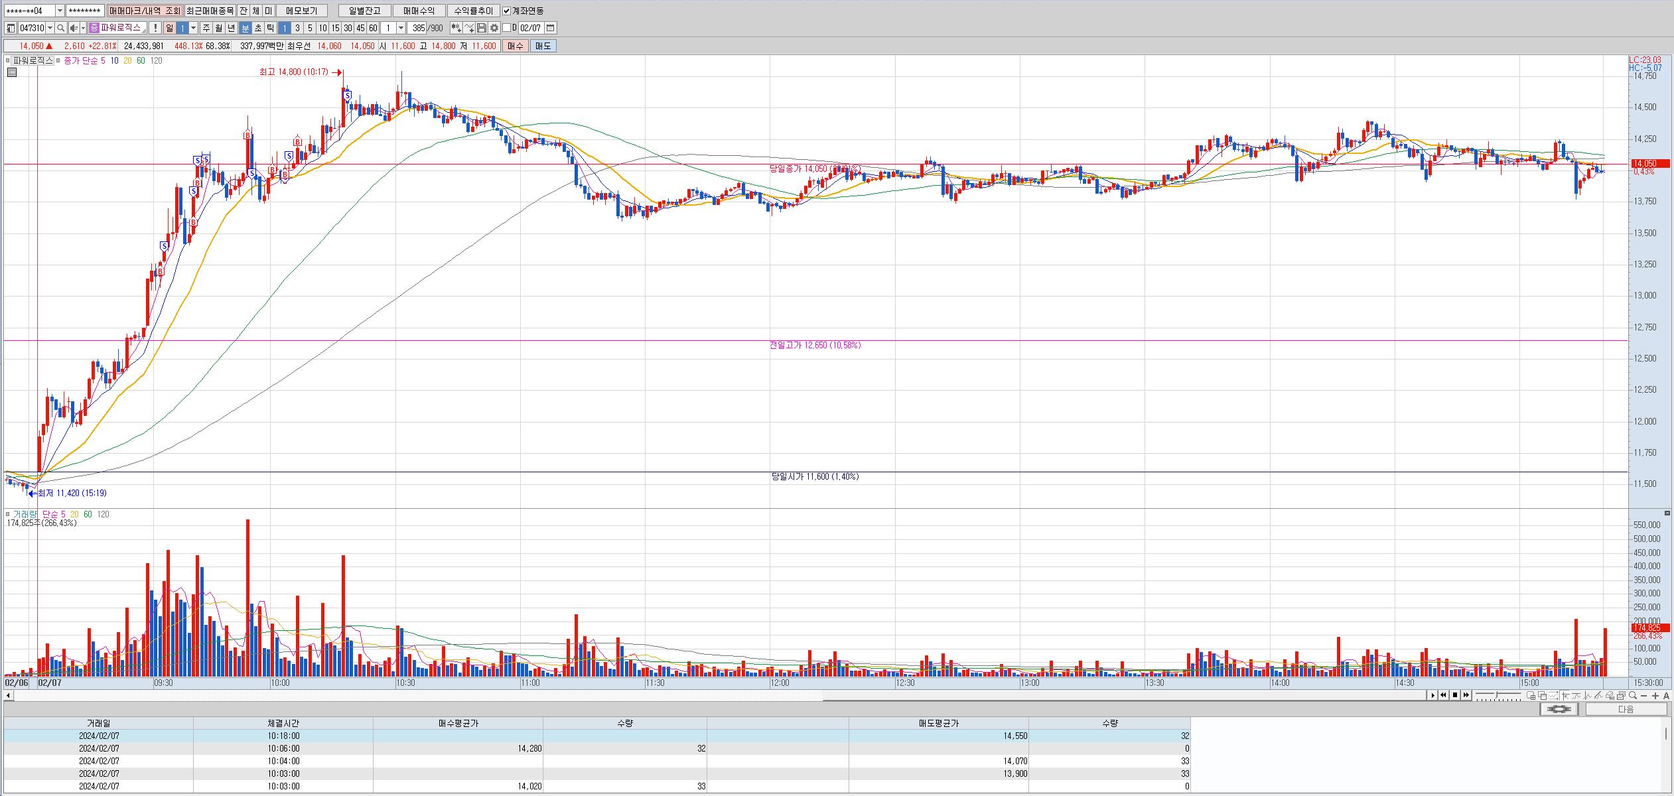Viewport: 1674px width, 796px height.
Task: Click the exclamation mark alert icon
Action: 155,28
